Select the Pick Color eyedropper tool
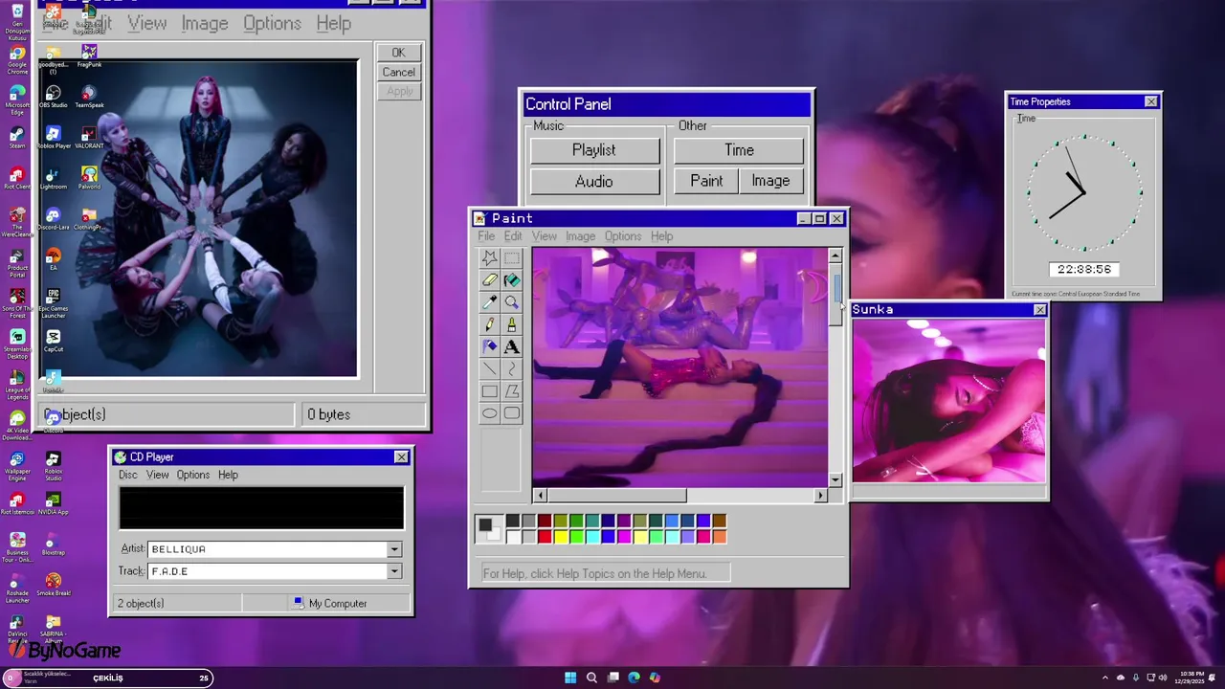The height and width of the screenshot is (689, 1225). pos(489,302)
